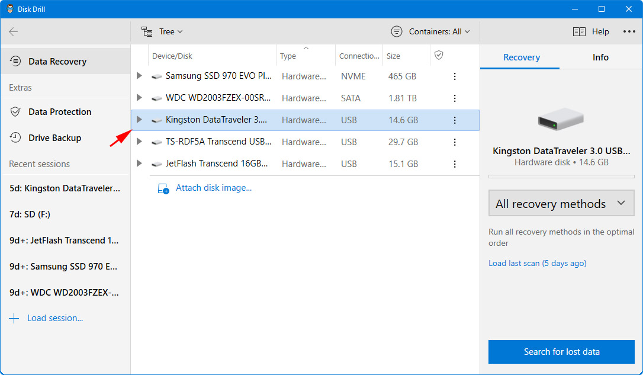Open options menu for Kingston DataTraveler

point(455,120)
